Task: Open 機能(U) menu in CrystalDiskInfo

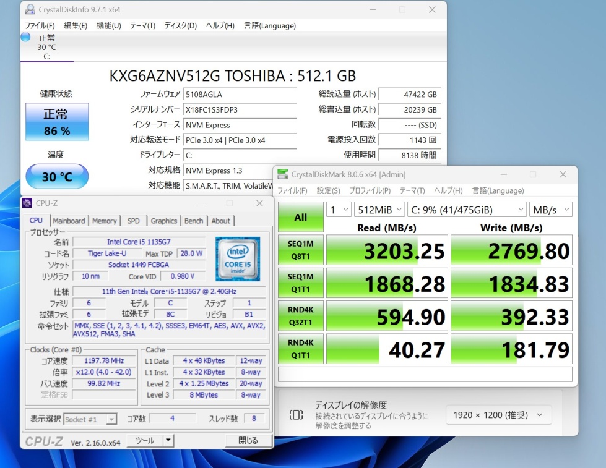Action: 108,25
